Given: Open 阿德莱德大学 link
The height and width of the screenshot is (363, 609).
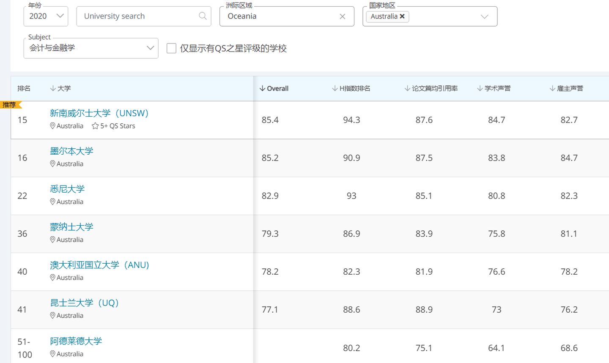Looking at the screenshot, I should [76, 341].
